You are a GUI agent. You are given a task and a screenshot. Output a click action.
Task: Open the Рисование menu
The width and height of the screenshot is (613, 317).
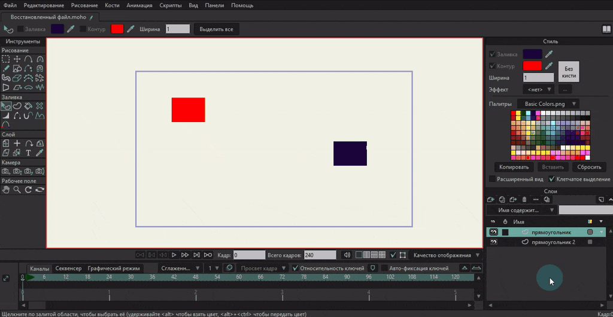pyautogui.click(x=84, y=5)
